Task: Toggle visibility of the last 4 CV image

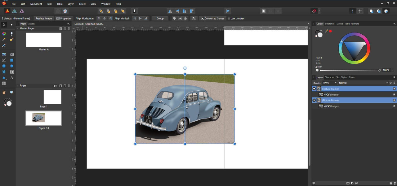Action: tap(394, 106)
